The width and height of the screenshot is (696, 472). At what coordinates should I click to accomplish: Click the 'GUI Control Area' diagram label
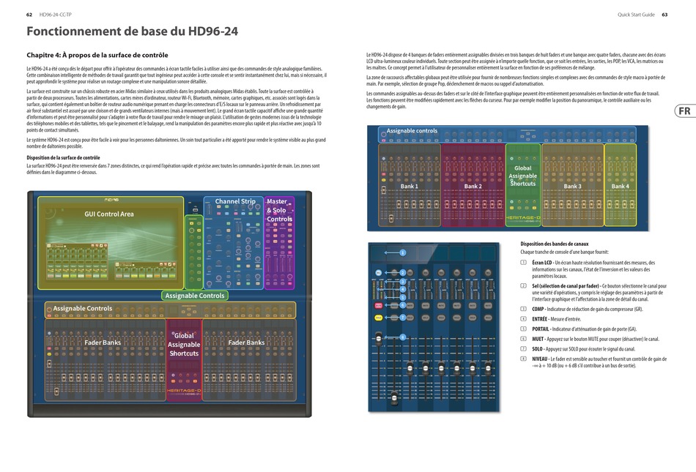pos(108,214)
